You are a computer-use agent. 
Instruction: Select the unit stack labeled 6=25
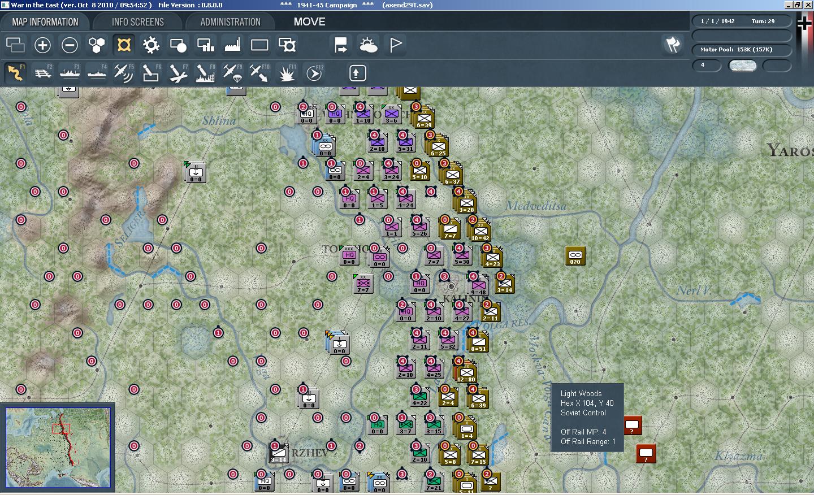438,146
